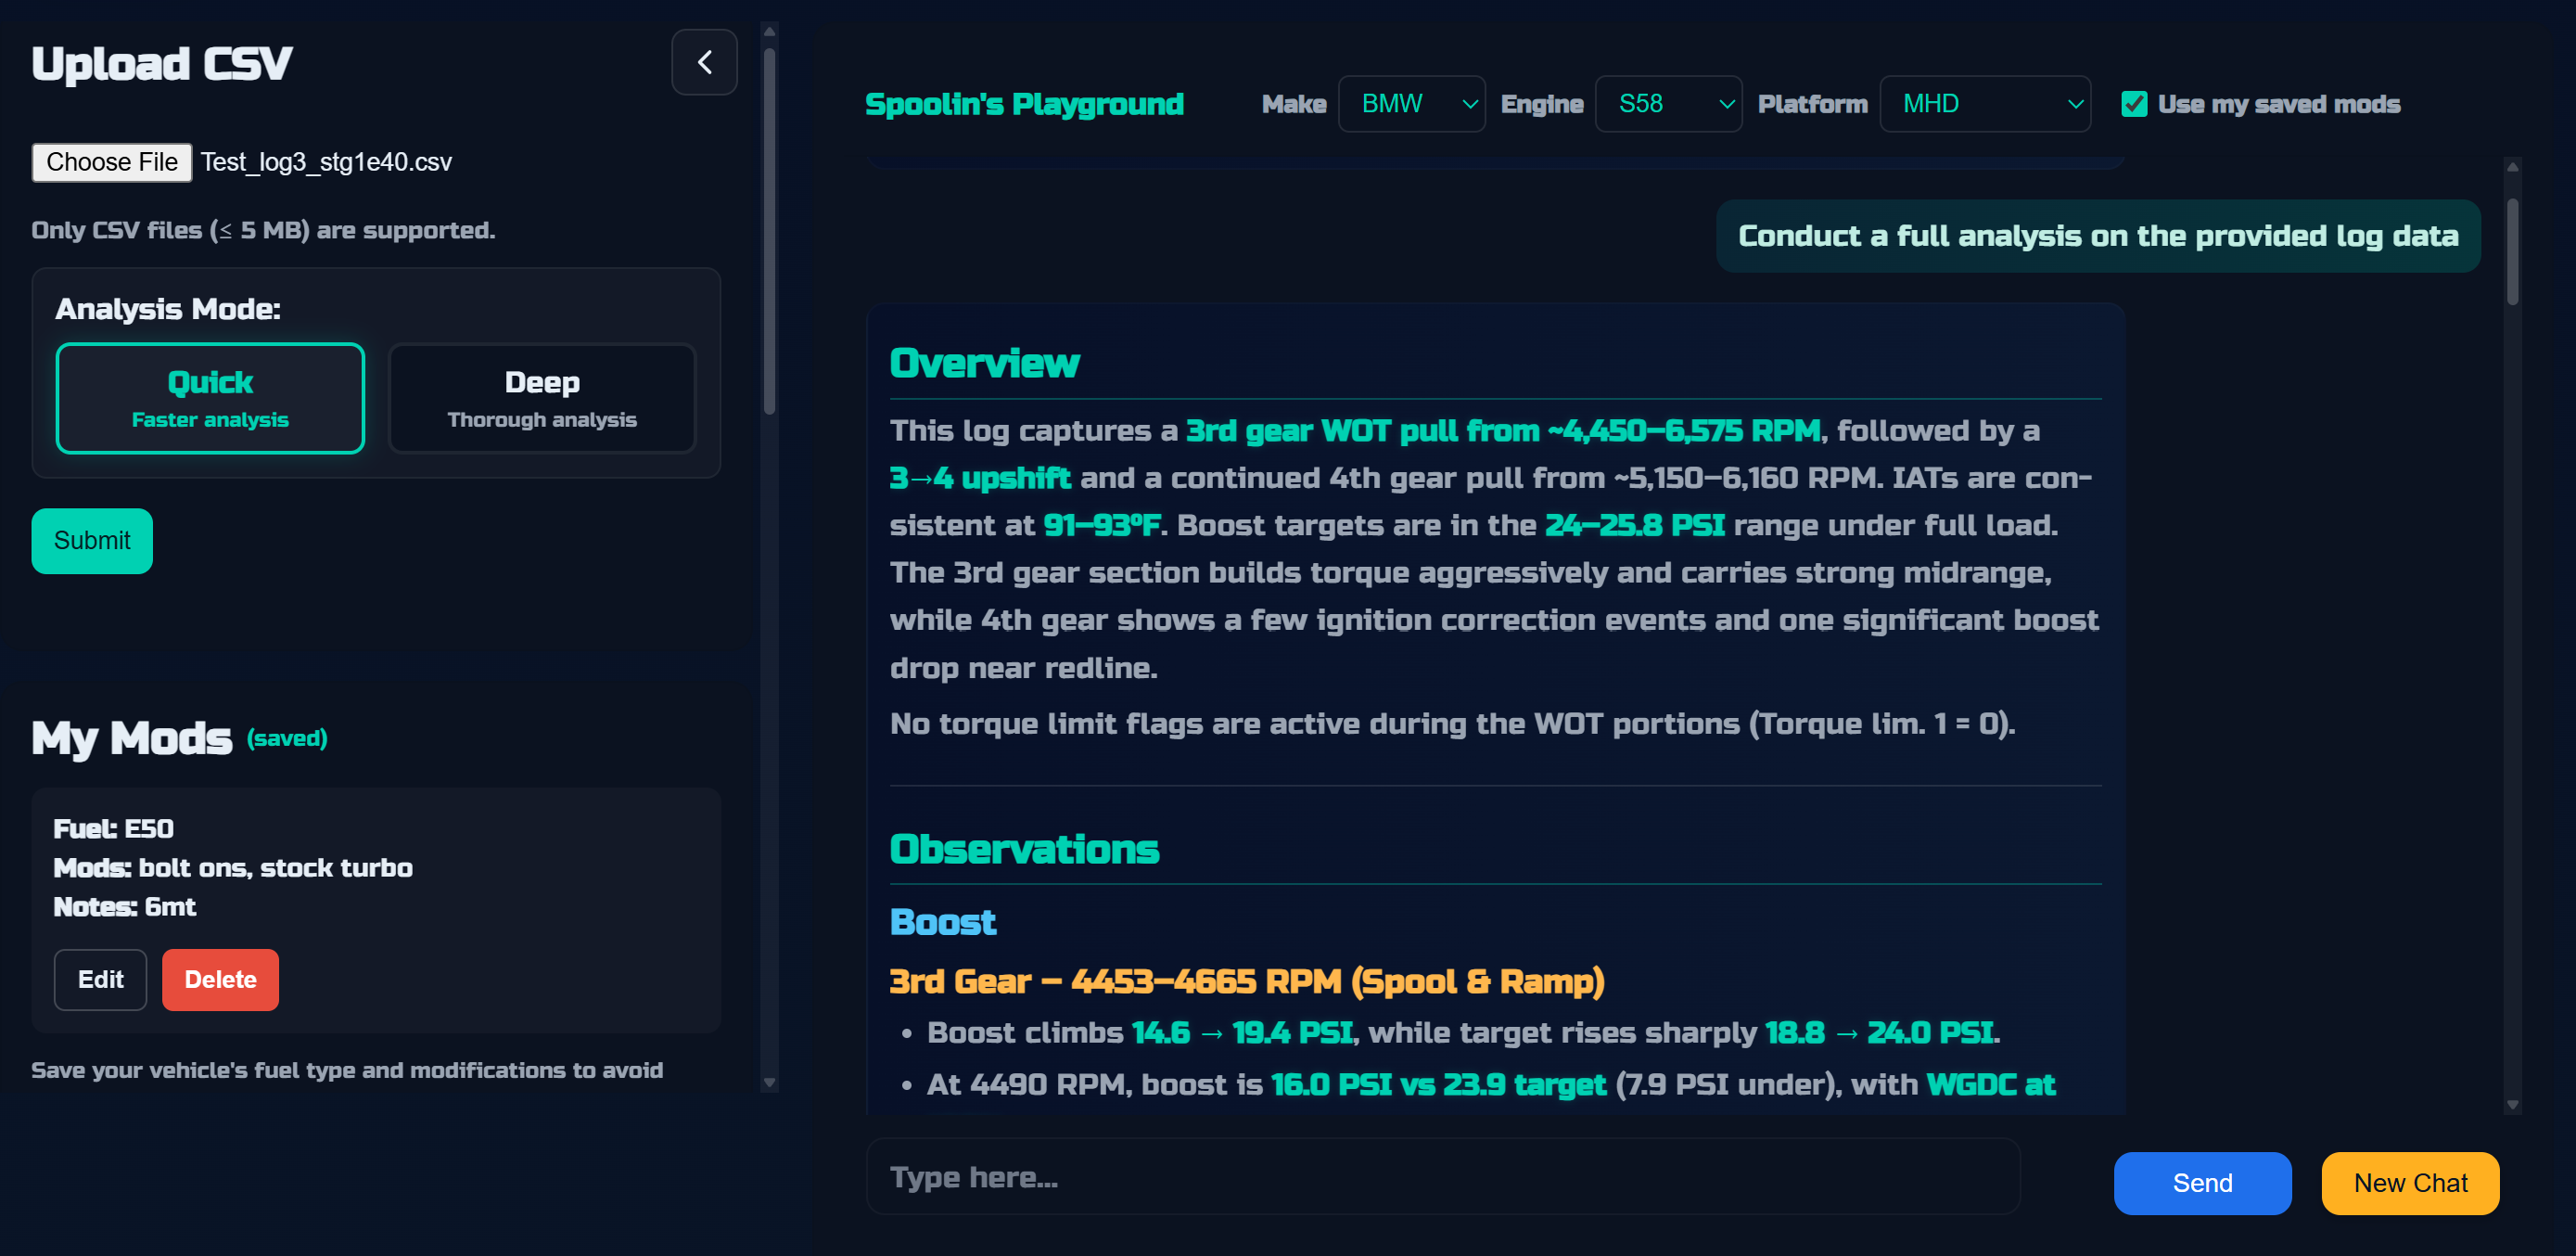Click the '18.8 → 24.0 PSI' target value
The image size is (2576, 1256).
(x=1879, y=1032)
